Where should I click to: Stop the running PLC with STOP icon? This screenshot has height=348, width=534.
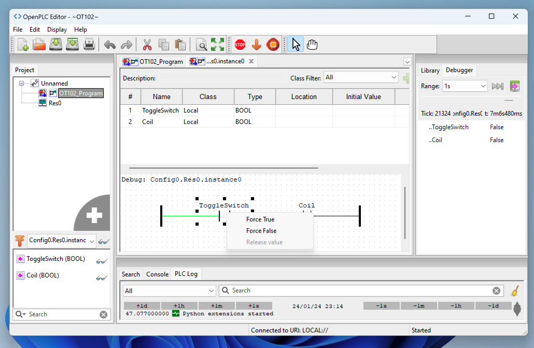point(240,45)
